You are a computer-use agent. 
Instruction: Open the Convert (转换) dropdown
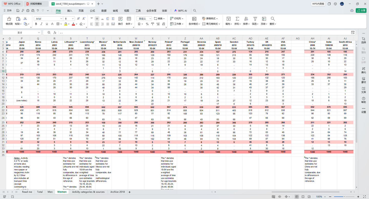pyautogui.click(x=159, y=19)
